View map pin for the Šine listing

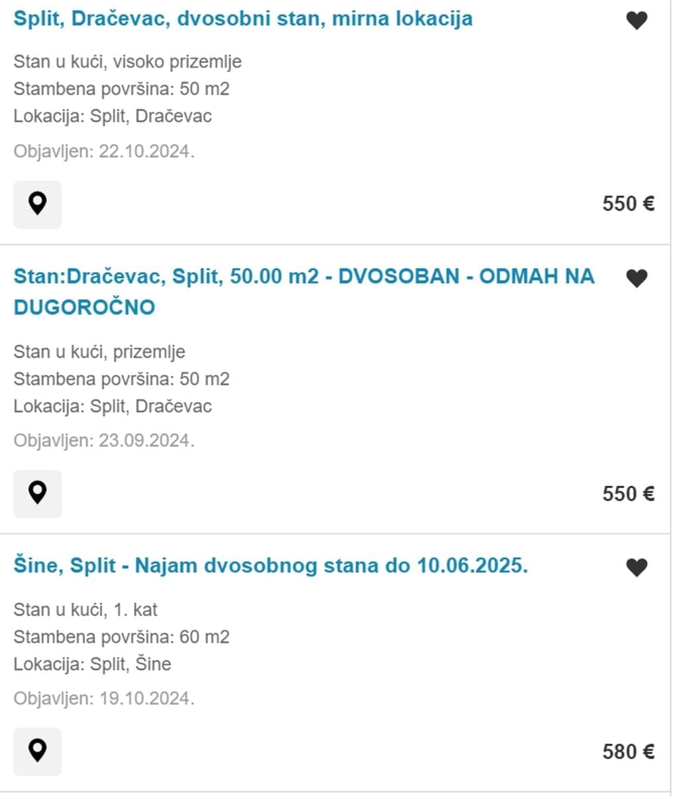[37, 751]
